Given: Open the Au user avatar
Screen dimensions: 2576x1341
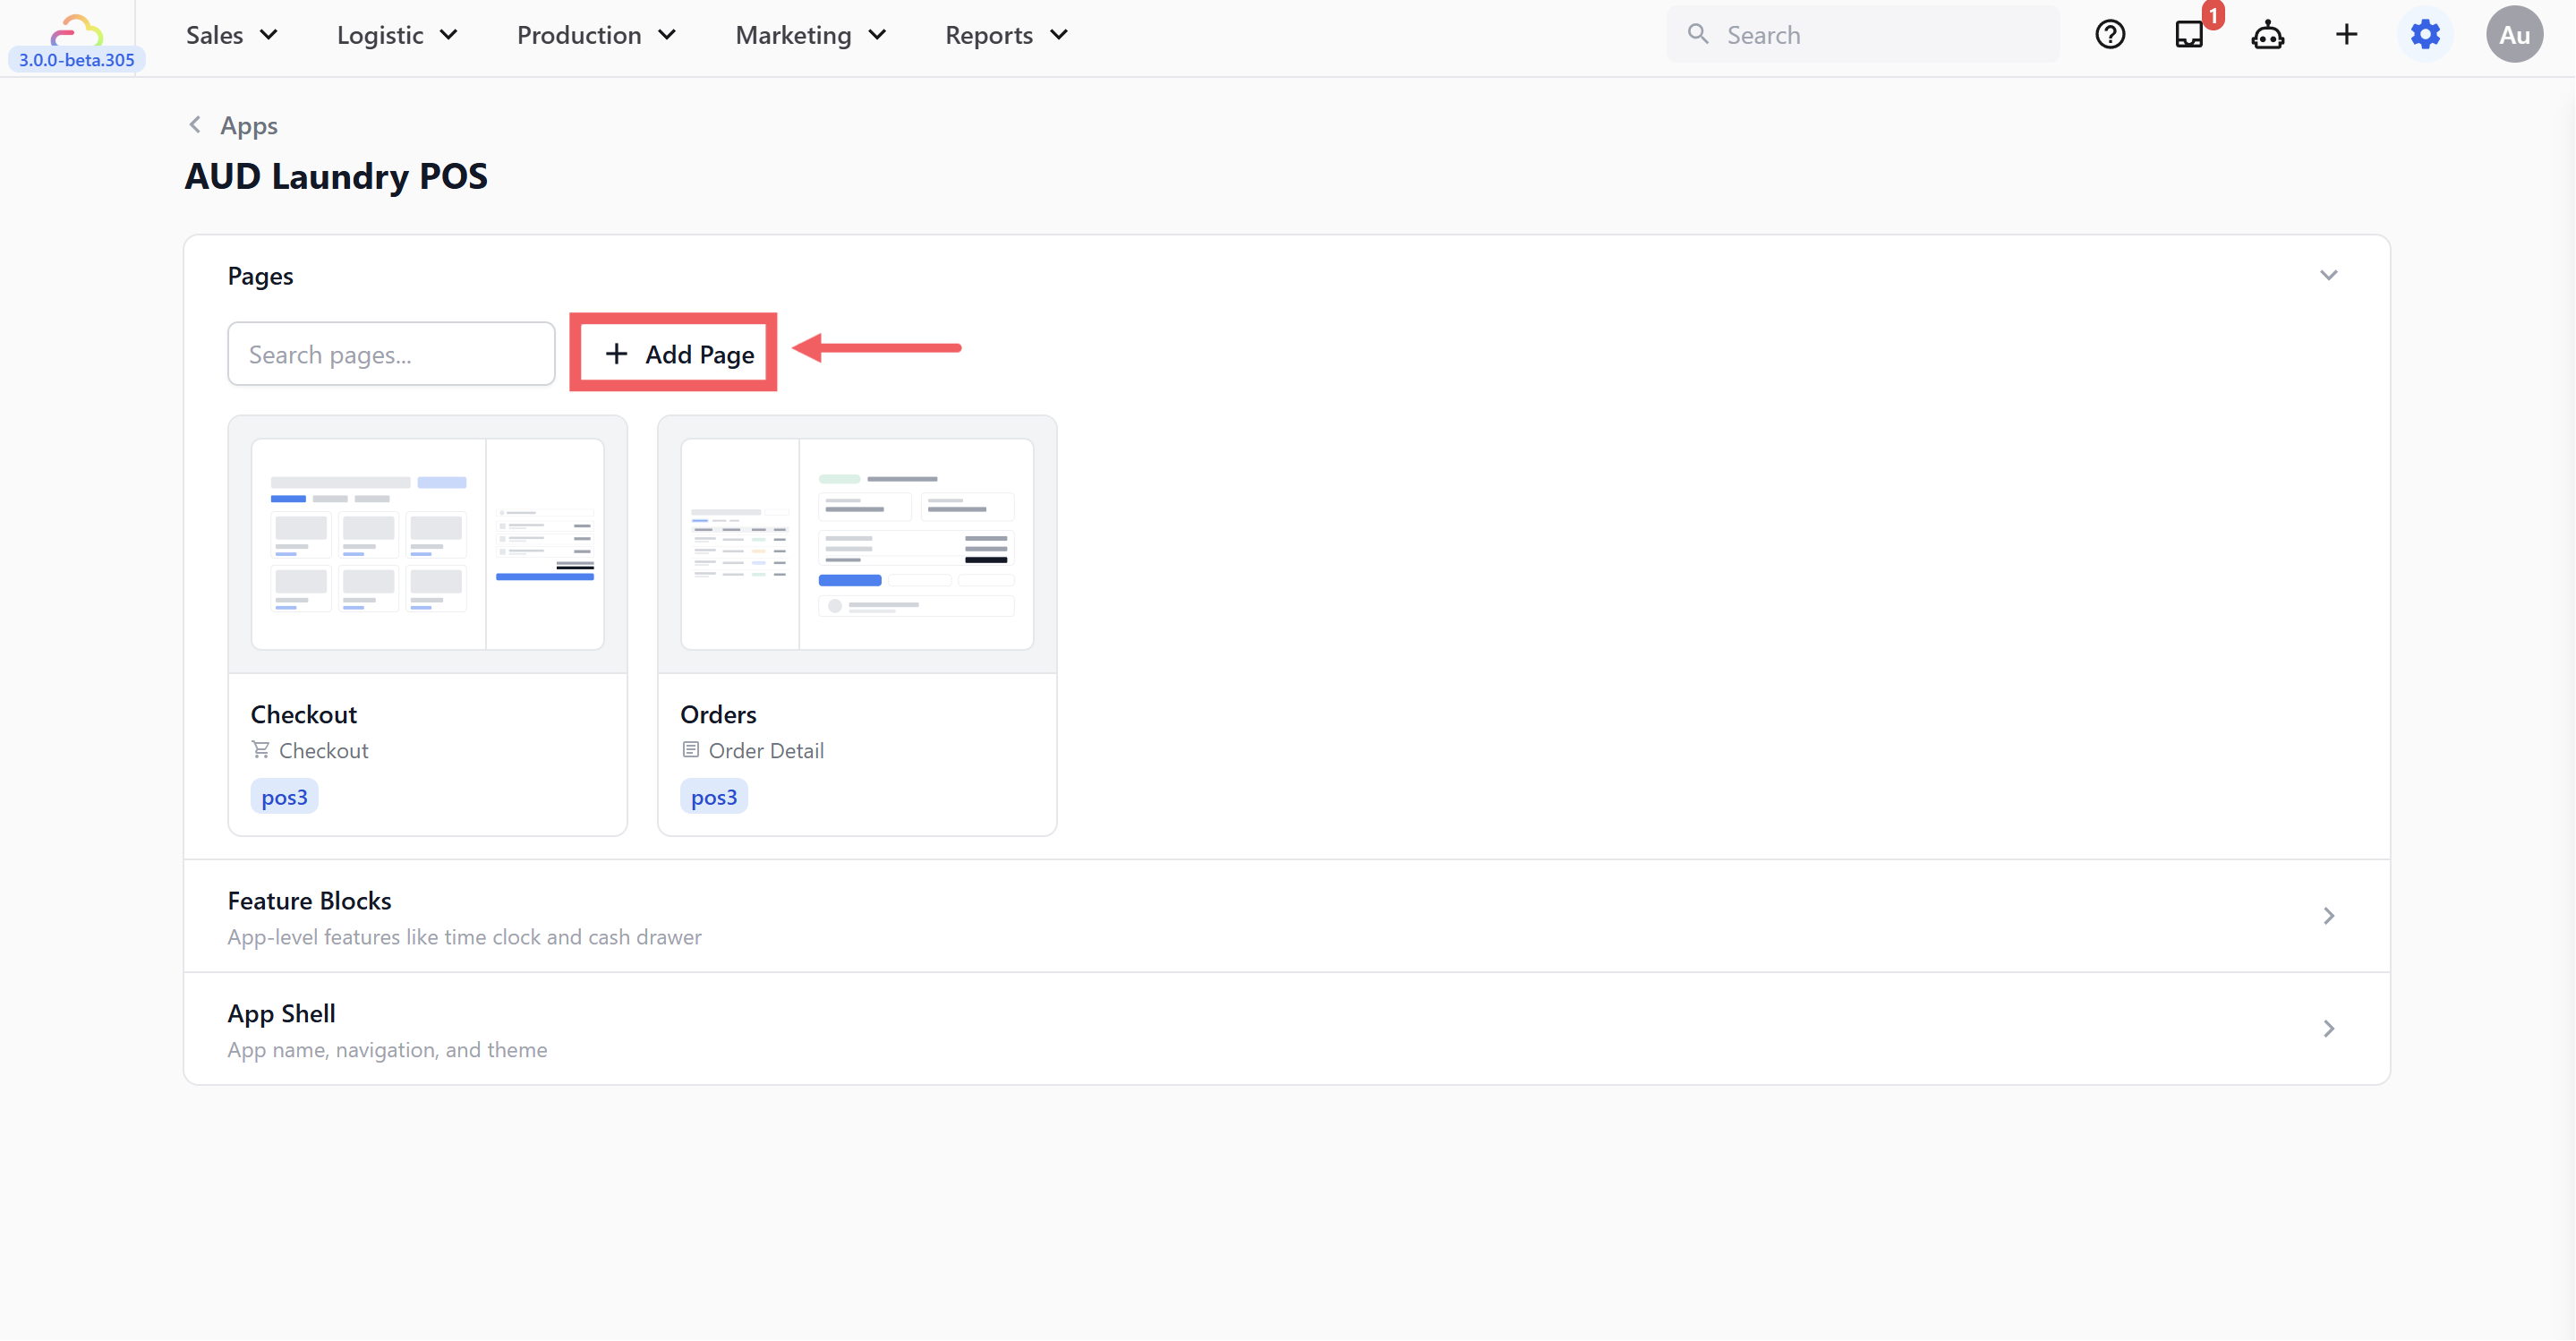Looking at the screenshot, I should (x=2514, y=35).
